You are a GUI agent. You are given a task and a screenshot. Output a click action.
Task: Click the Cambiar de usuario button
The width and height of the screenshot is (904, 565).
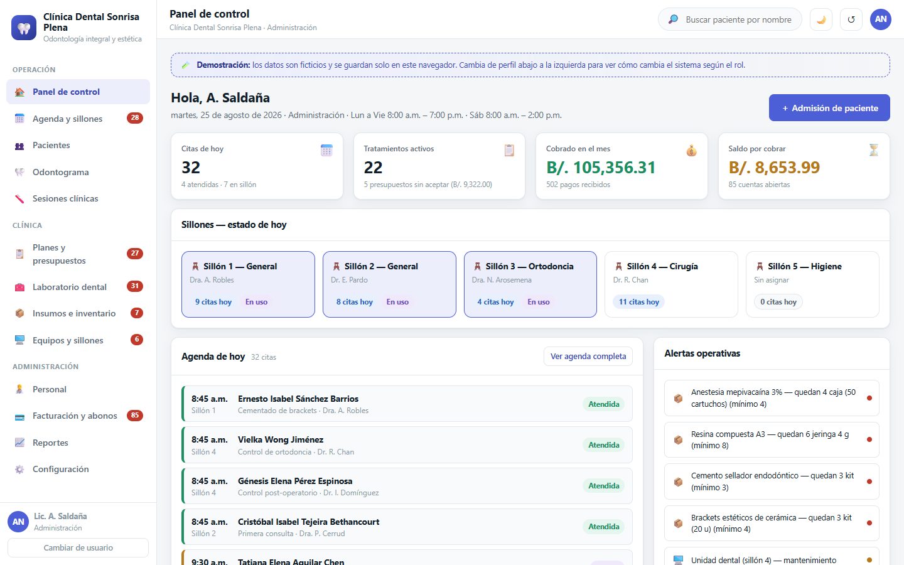78,547
